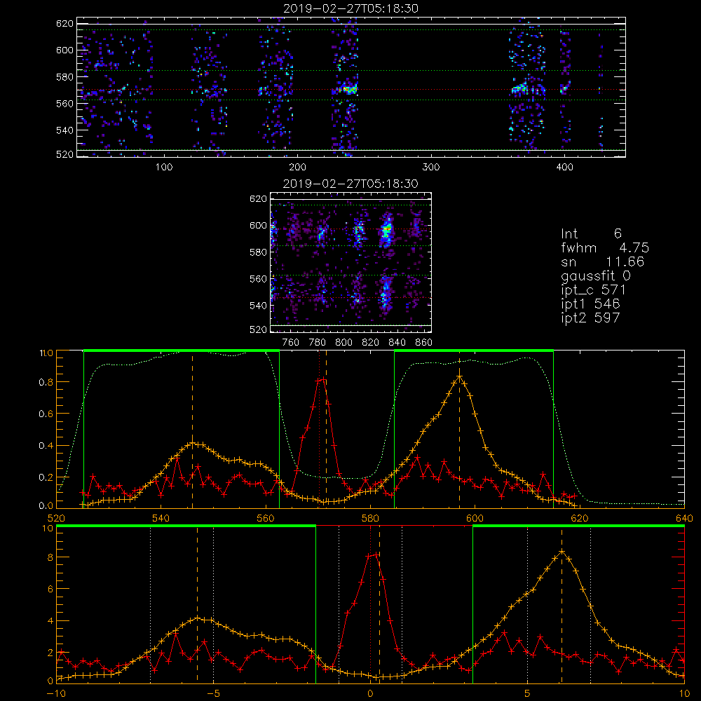
Task: Click y-axis label 0.8 of normalized profile plot
Action: tap(46, 382)
